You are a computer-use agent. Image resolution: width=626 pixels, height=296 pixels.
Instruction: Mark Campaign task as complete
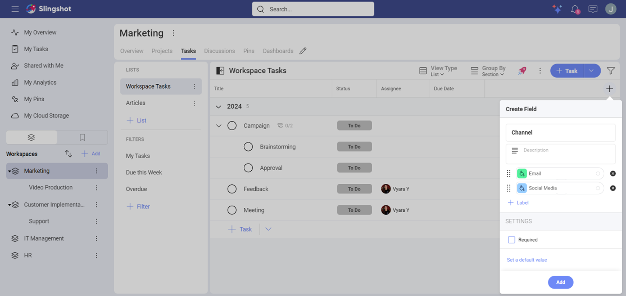pos(232,126)
